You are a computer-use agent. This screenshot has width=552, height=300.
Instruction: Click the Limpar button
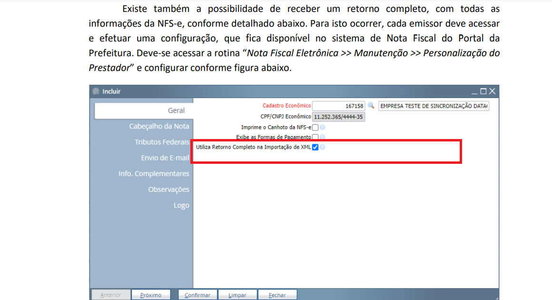(237, 295)
